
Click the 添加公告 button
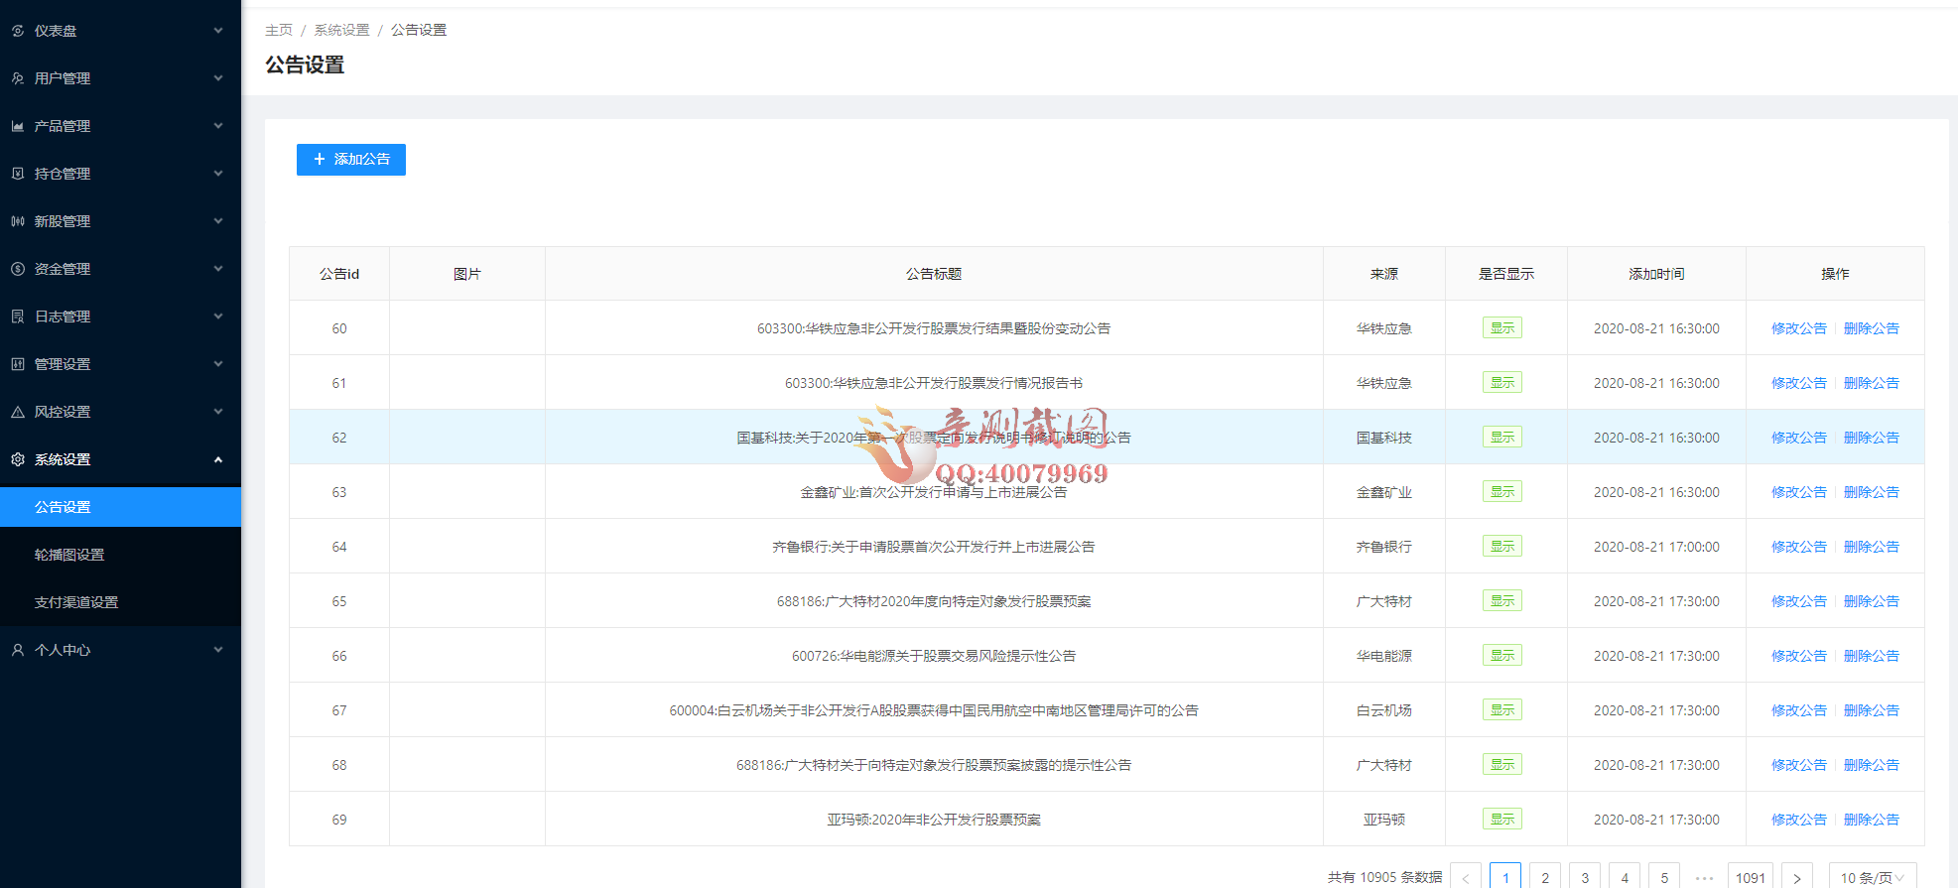click(x=351, y=160)
